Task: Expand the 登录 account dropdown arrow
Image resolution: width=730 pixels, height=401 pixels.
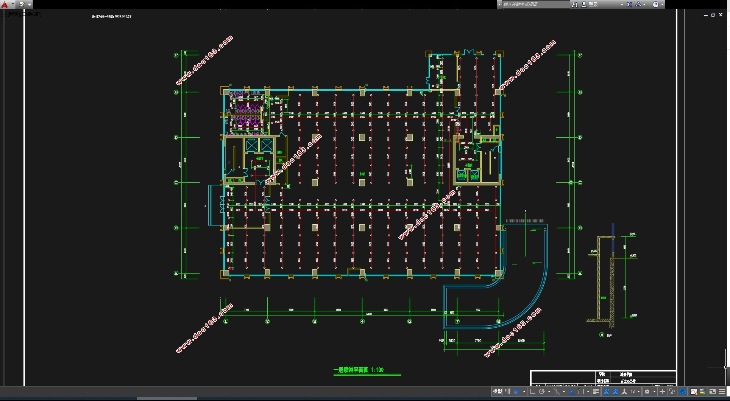Action: 622,5
